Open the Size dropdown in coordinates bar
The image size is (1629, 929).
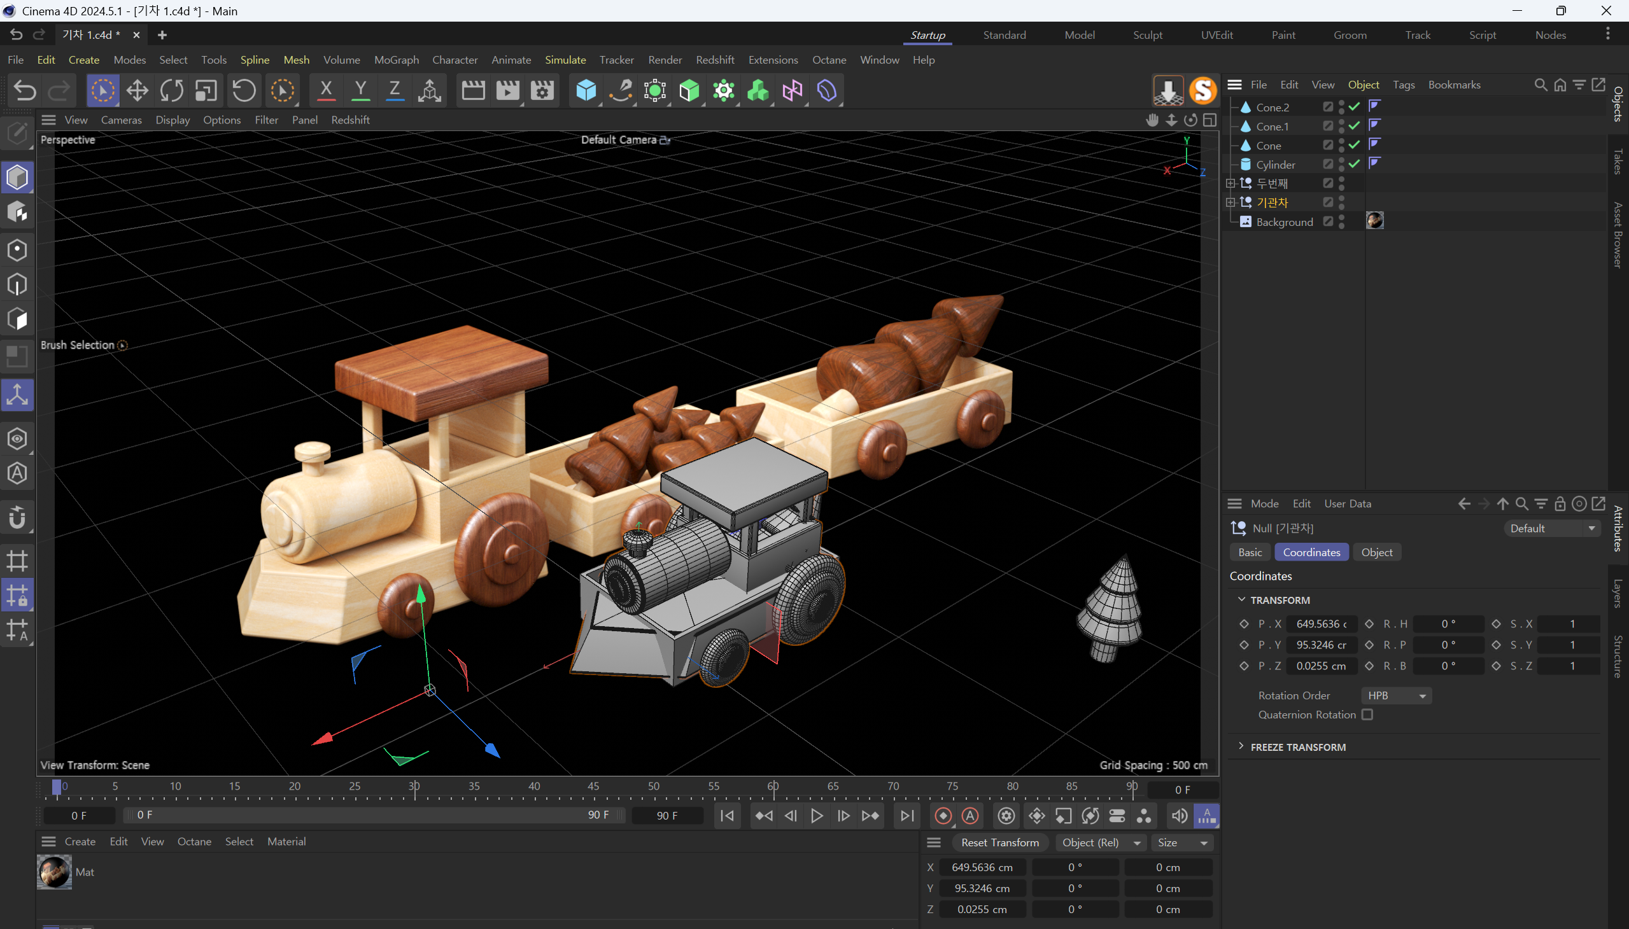coord(1182,843)
